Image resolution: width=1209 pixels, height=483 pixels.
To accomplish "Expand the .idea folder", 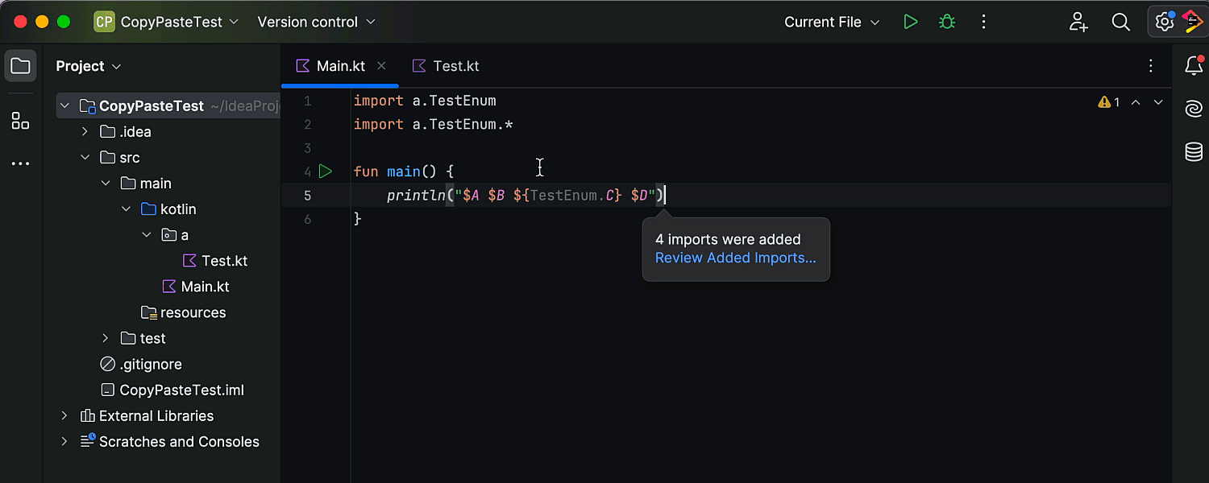I will (x=85, y=132).
